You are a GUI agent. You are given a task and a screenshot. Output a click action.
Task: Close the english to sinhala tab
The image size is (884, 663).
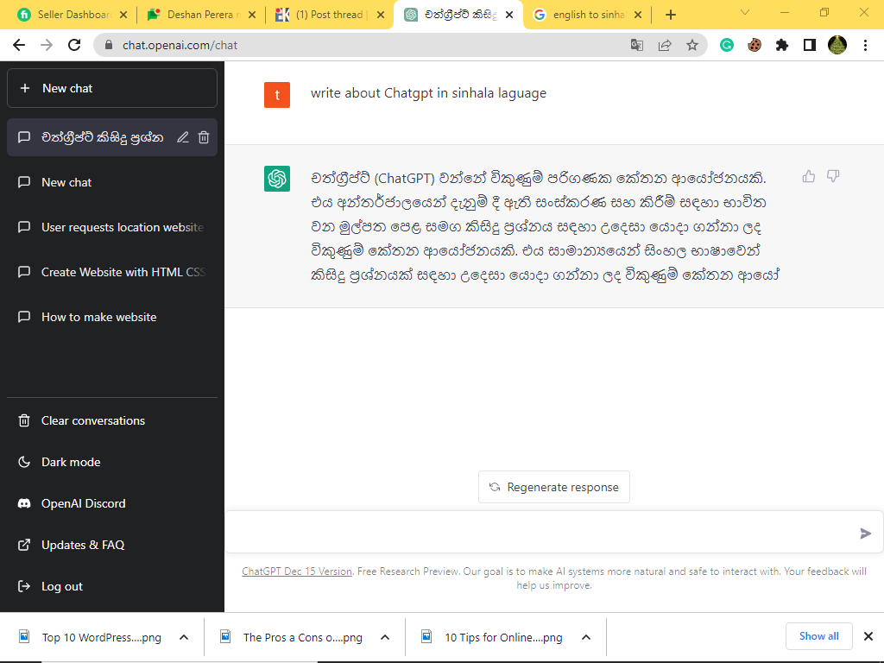(638, 15)
